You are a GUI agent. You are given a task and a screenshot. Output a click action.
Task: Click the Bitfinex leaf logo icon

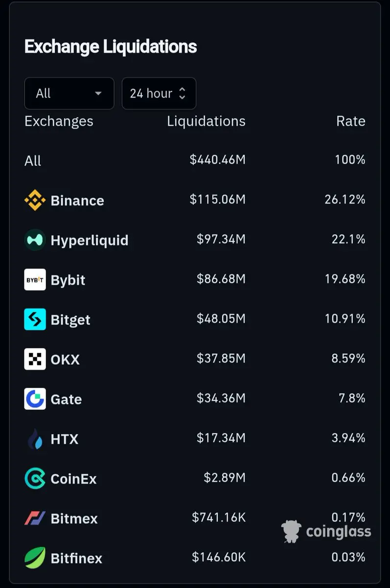pyautogui.click(x=35, y=558)
